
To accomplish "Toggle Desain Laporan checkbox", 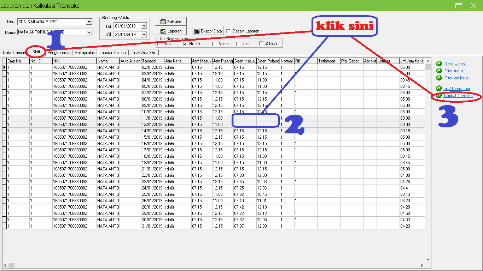I will (x=228, y=31).
